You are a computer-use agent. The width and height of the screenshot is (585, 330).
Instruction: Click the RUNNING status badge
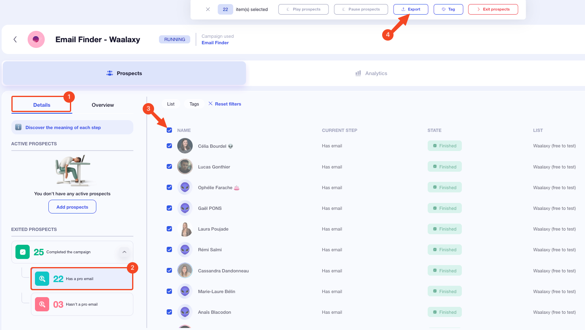[x=174, y=39]
